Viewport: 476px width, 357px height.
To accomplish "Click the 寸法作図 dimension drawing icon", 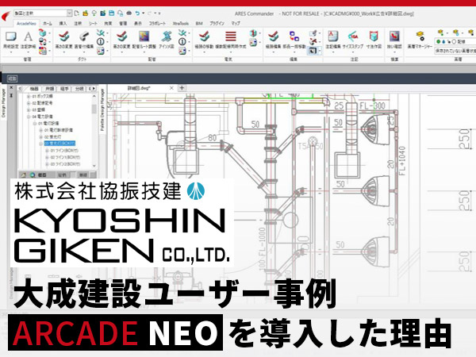I will (x=374, y=37).
